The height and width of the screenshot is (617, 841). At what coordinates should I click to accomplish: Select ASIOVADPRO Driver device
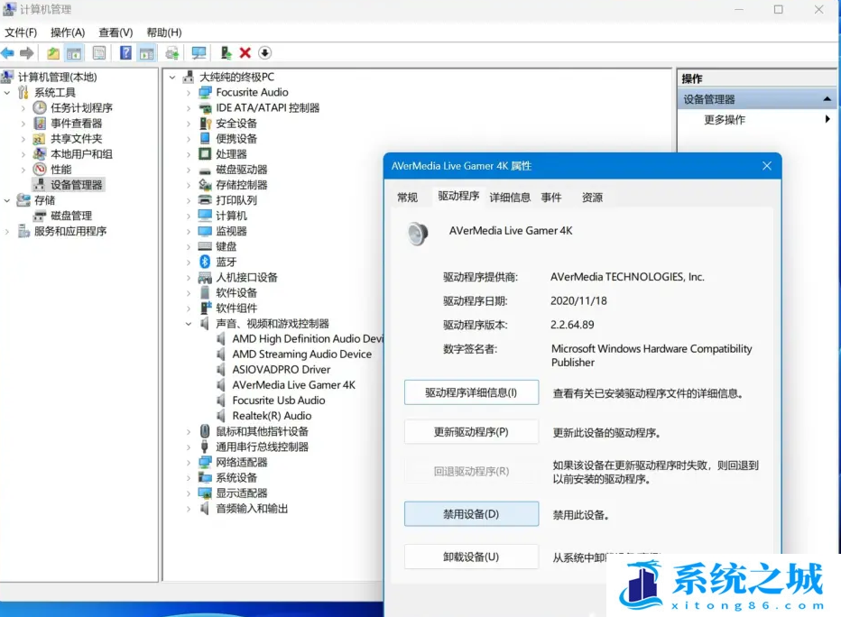(281, 369)
